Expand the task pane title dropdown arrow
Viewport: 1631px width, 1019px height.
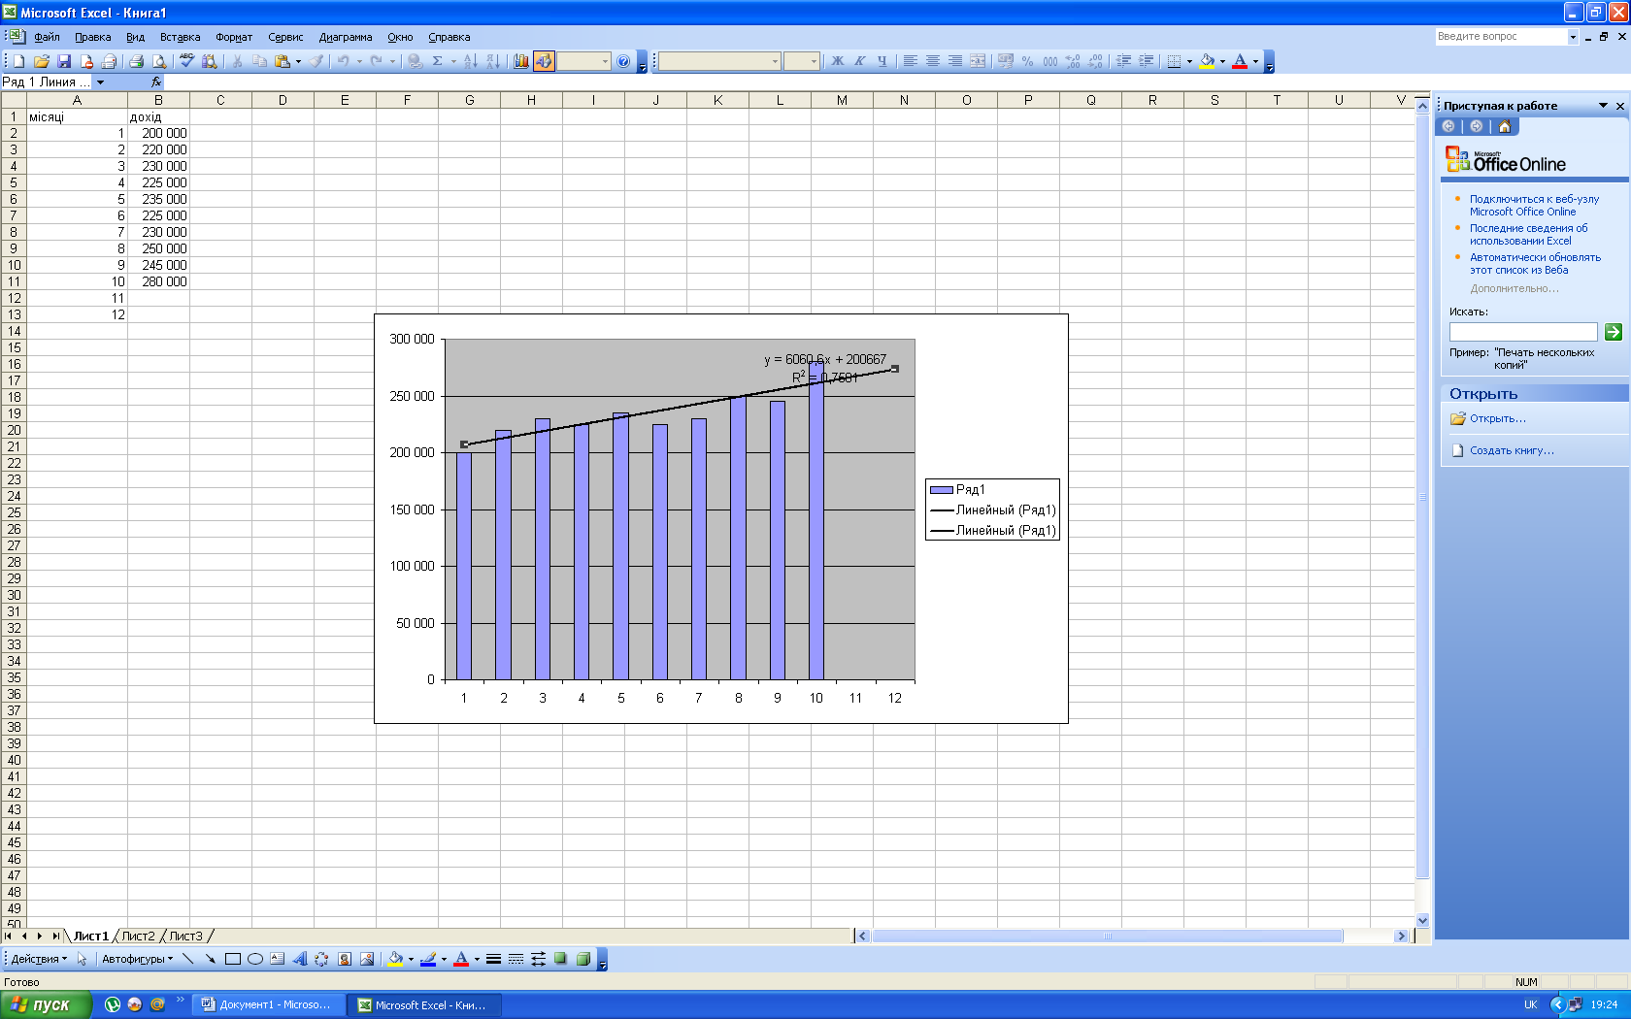1603,106
